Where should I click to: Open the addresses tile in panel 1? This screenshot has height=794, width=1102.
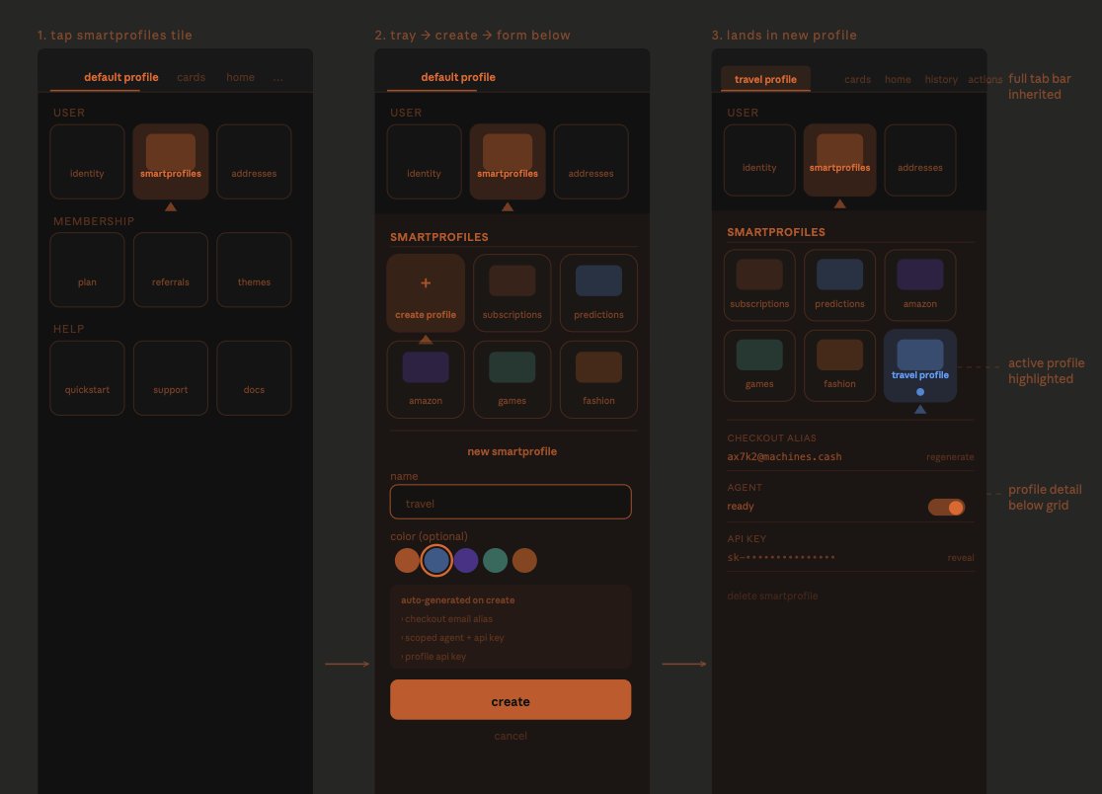[x=254, y=162]
